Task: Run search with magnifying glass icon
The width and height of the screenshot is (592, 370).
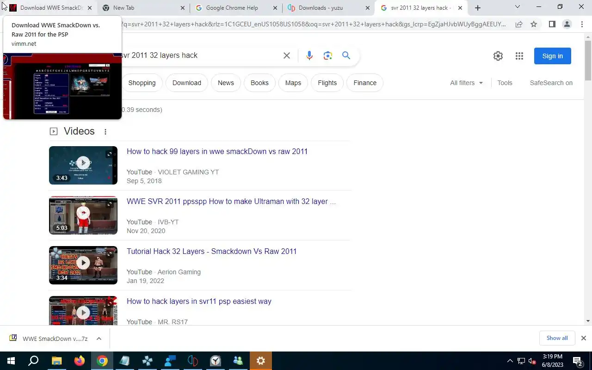Action: pyautogui.click(x=346, y=55)
